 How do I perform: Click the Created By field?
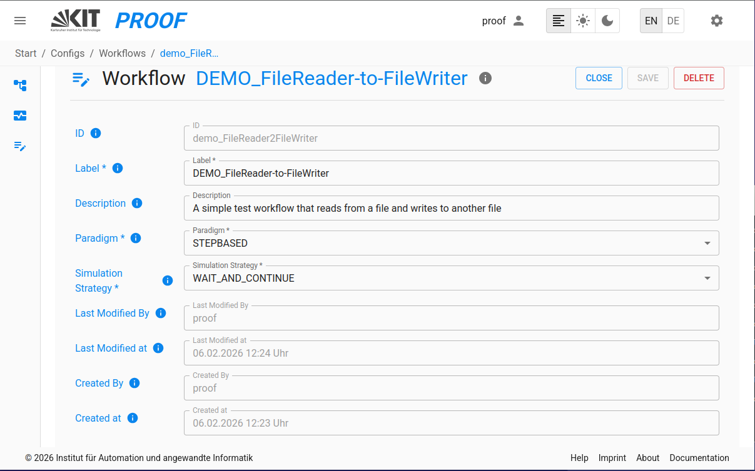pos(452,388)
